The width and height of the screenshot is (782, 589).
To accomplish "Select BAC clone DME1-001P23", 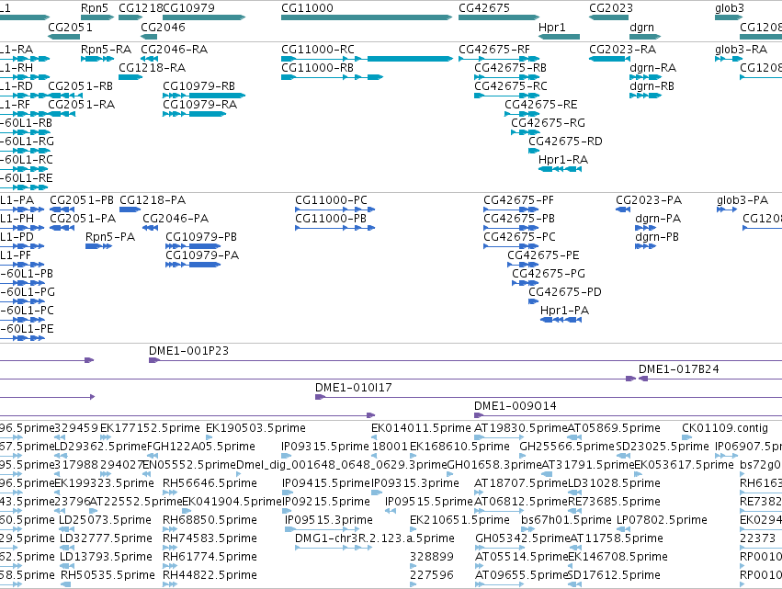I will tap(189, 351).
